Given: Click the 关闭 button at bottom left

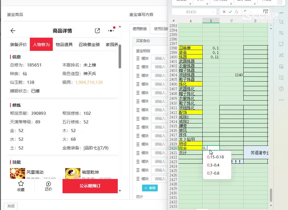Looking at the screenshot, I should click(11, 206).
